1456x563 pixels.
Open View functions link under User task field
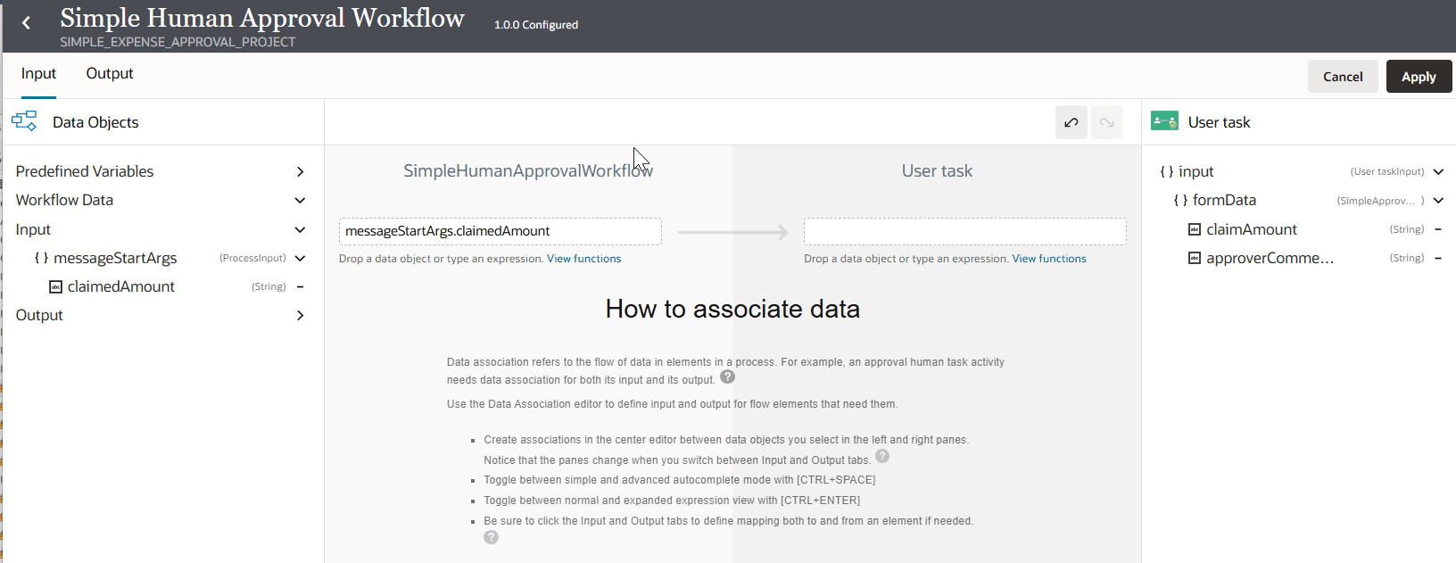(1048, 259)
